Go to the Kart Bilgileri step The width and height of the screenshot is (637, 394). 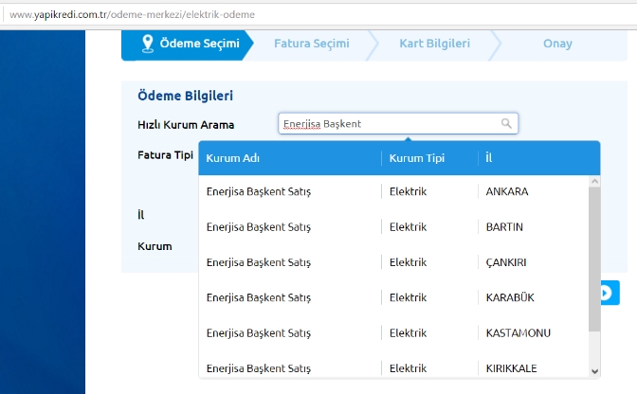point(435,44)
